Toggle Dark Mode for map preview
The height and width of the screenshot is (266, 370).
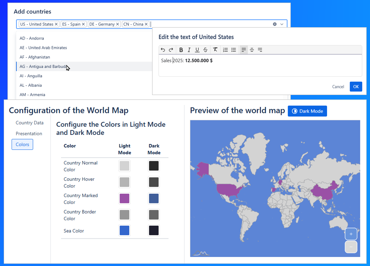307,111
